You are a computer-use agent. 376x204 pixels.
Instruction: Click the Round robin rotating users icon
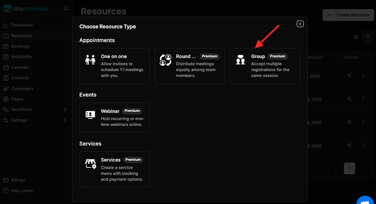[166, 60]
